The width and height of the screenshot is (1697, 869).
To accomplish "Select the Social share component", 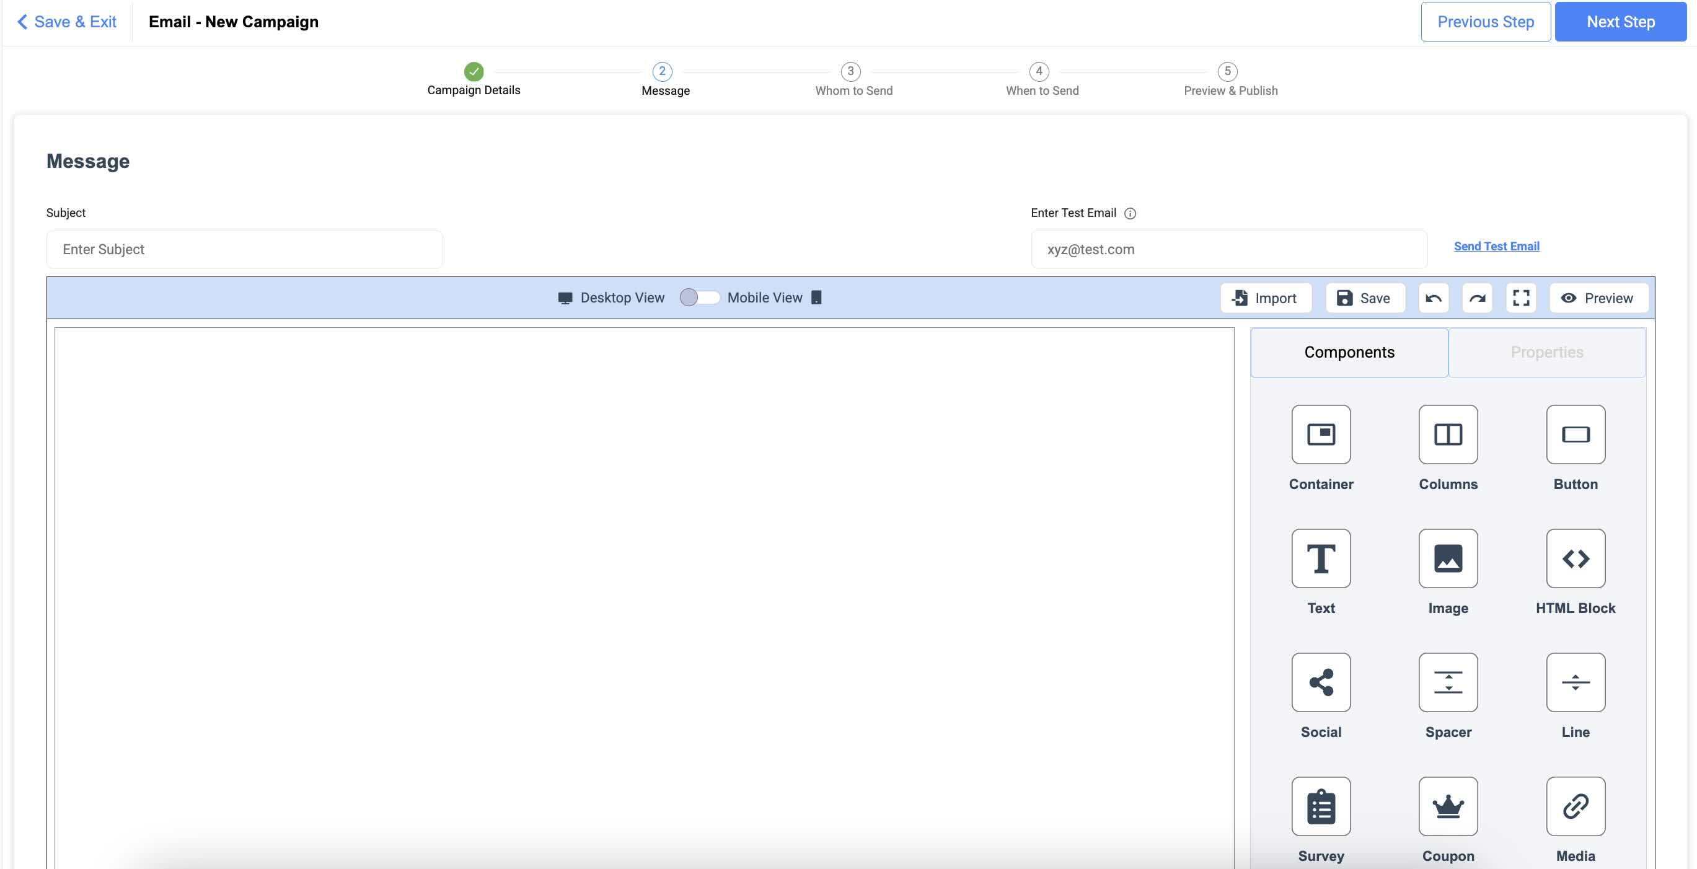I will click(1321, 682).
